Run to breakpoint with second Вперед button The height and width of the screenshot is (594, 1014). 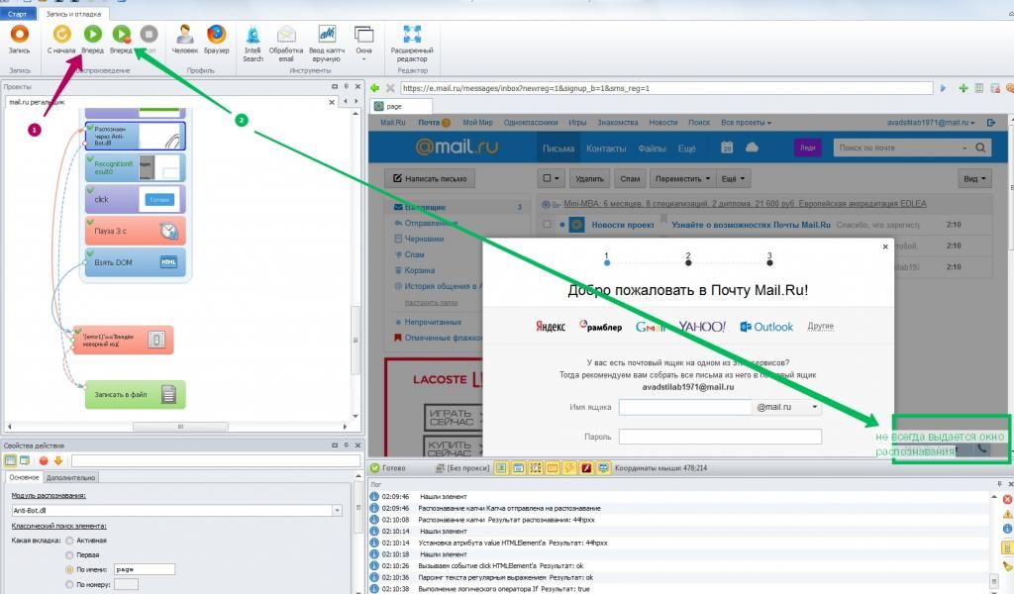click(121, 39)
